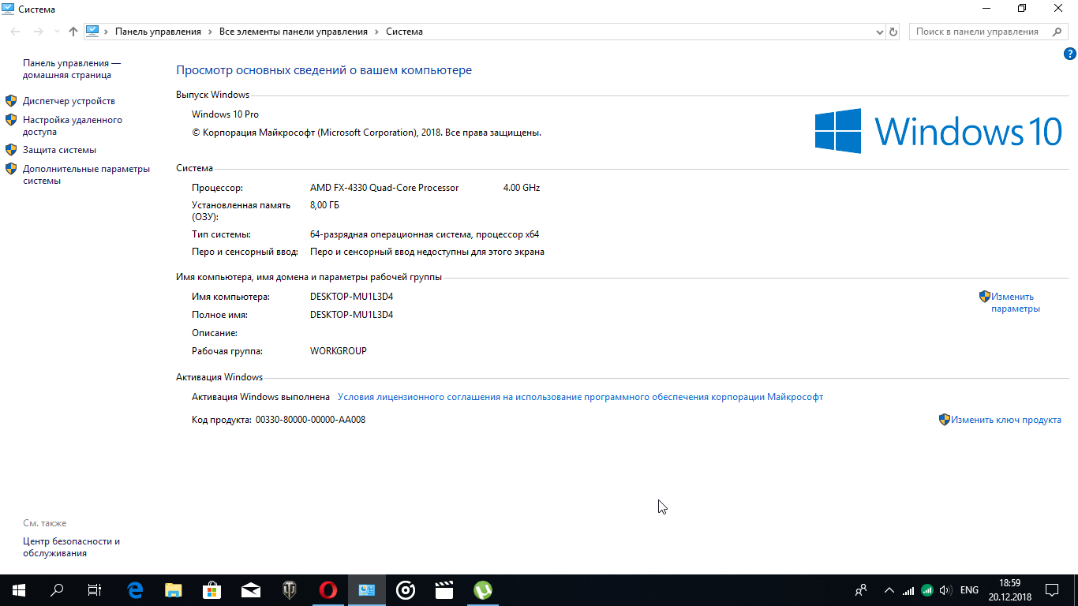Image resolution: width=1078 pixels, height=606 pixels.
Task: Open Microsoft Store from the taskbar
Action: pos(212,590)
